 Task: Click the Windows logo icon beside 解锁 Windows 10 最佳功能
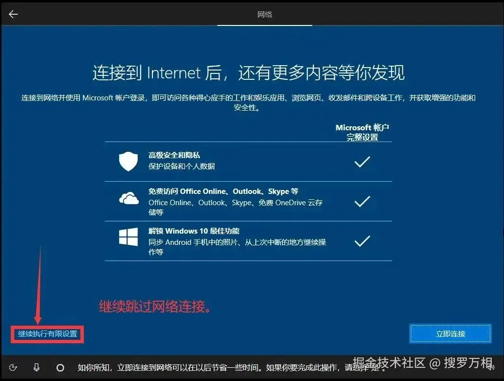click(x=128, y=238)
